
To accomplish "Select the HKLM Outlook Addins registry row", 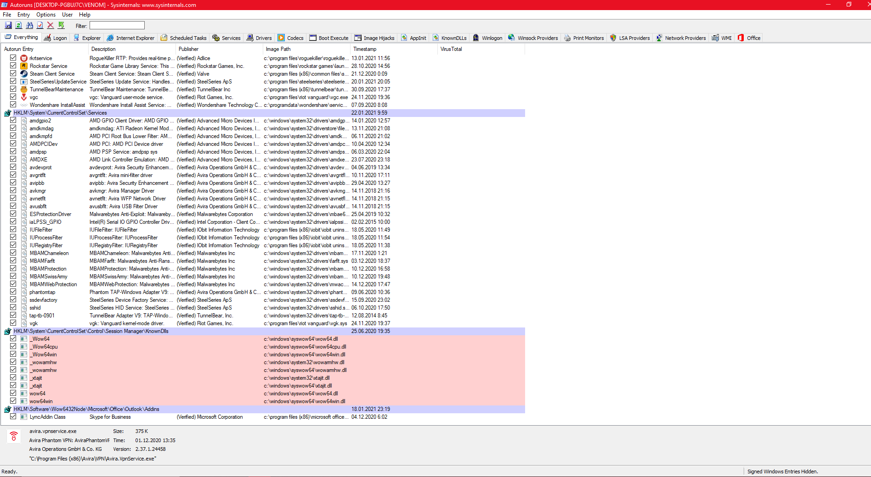I will point(86,409).
